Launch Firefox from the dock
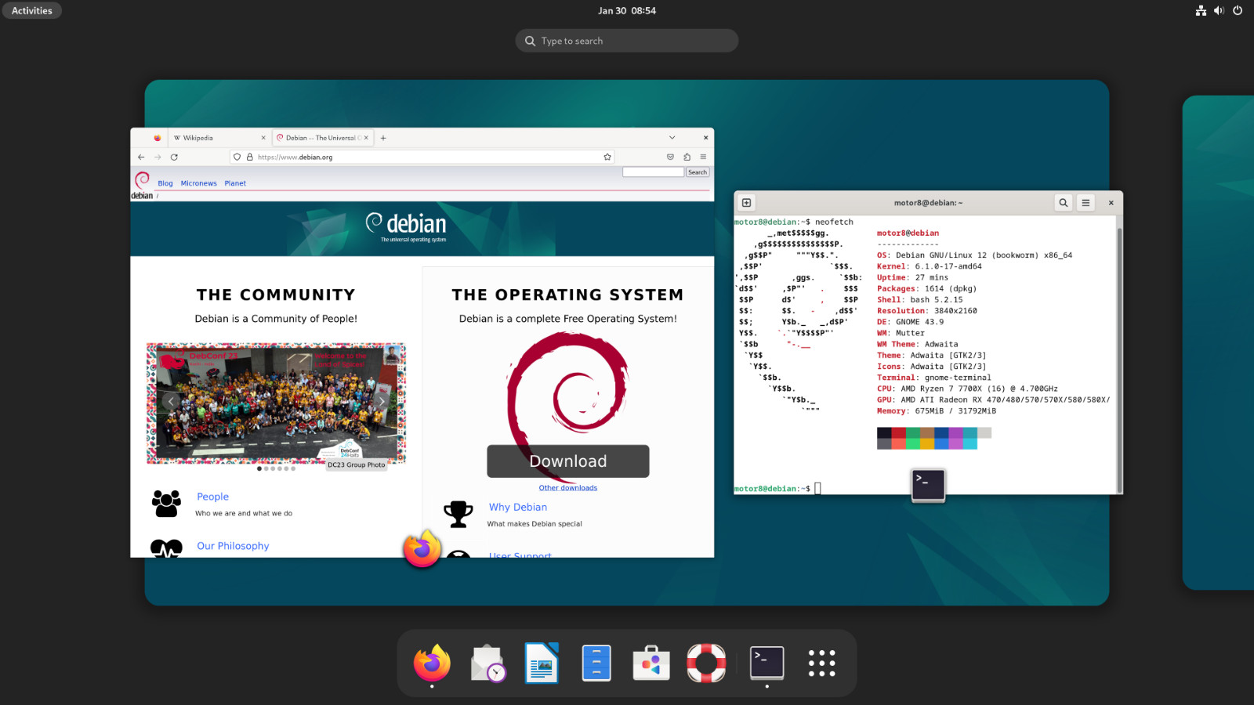 click(x=432, y=663)
